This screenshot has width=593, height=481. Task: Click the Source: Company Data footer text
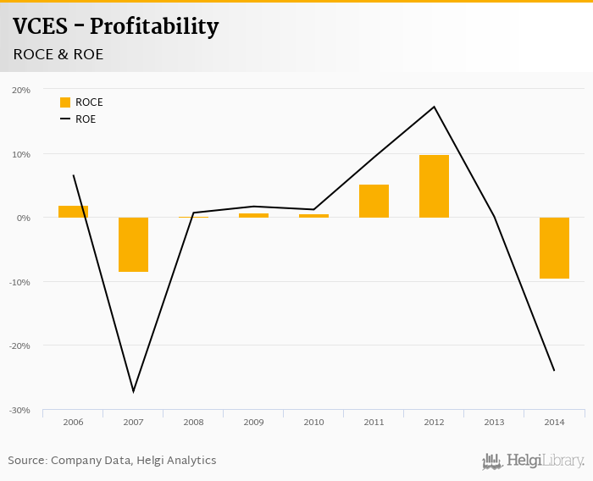112,461
